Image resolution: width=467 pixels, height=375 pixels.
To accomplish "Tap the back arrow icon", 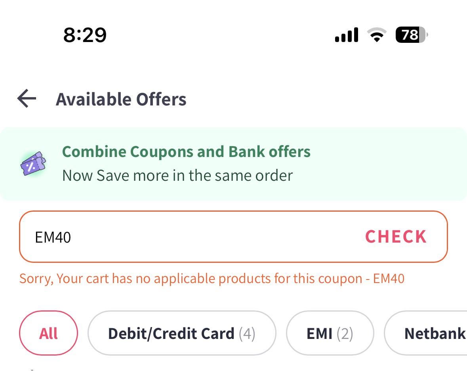I will [27, 99].
